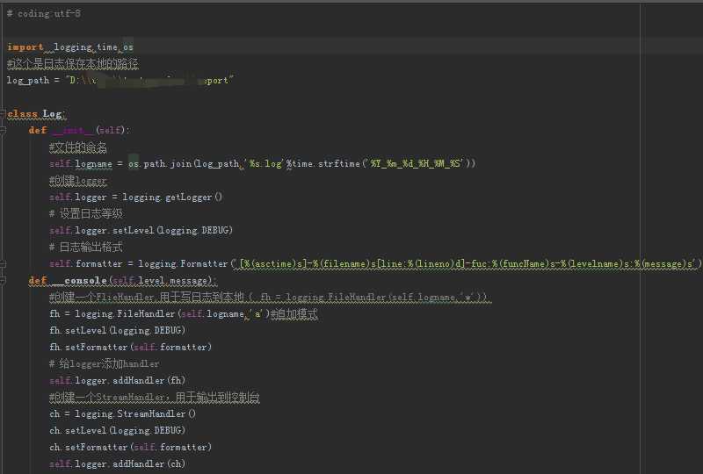
Task: Click 'ch.setLevel(logging.DEBUG)' line
Action: 117,430
